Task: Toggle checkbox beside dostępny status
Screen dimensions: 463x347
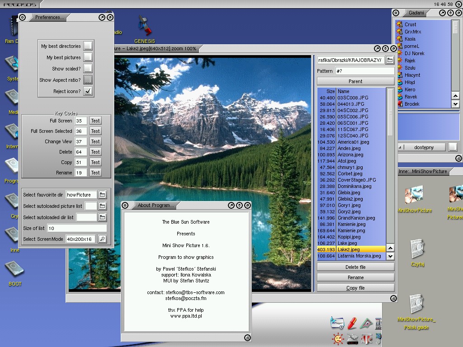Action: (x=453, y=147)
